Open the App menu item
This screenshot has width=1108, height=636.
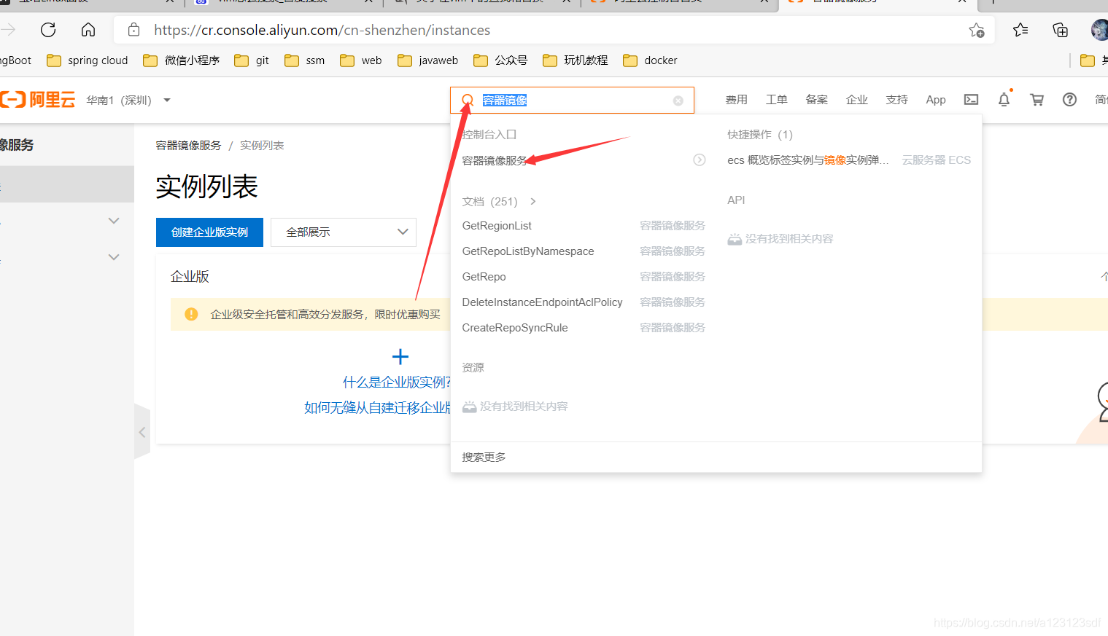tap(936, 100)
